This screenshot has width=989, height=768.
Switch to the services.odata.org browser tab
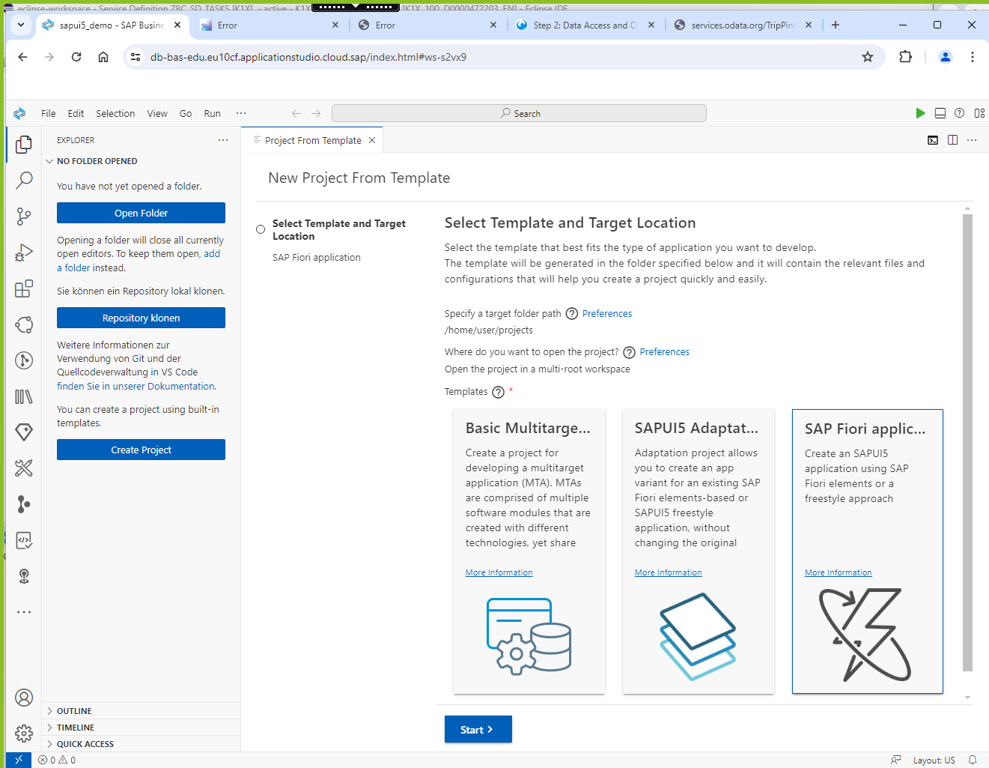click(743, 25)
